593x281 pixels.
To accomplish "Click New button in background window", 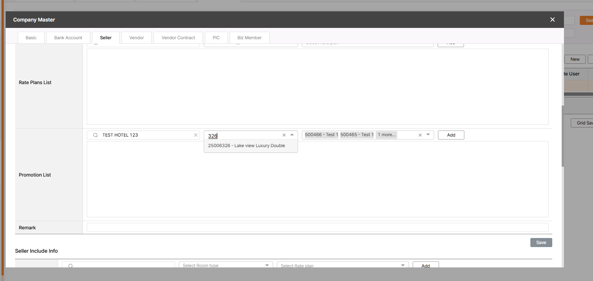I will tap(575, 59).
